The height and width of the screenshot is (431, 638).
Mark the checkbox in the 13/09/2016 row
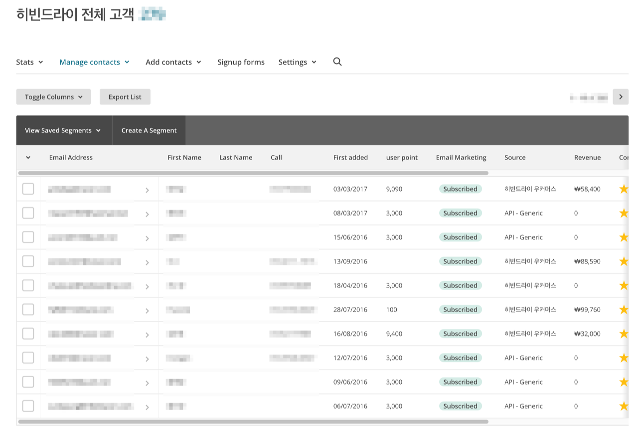click(28, 261)
